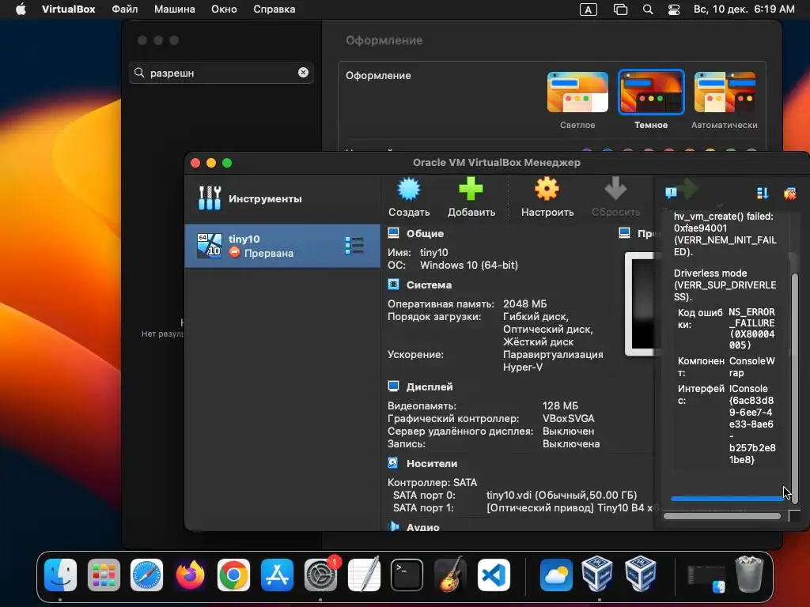Viewport: 810px width, 607px height.
Task: Choose the Темное appearance thumbnail
Action: pos(651,92)
